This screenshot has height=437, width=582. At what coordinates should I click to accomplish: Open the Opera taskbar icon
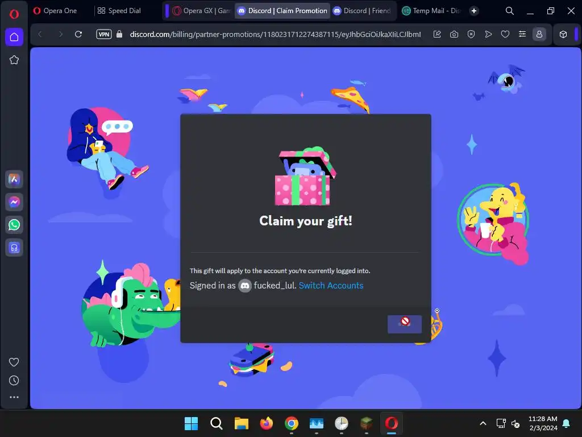tap(391, 423)
